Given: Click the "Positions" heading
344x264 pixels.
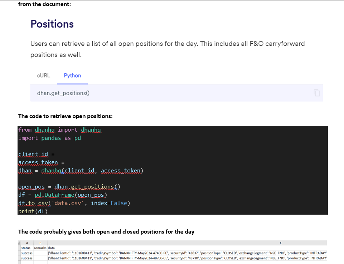Looking at the screenshot, I should coord(52,24).
